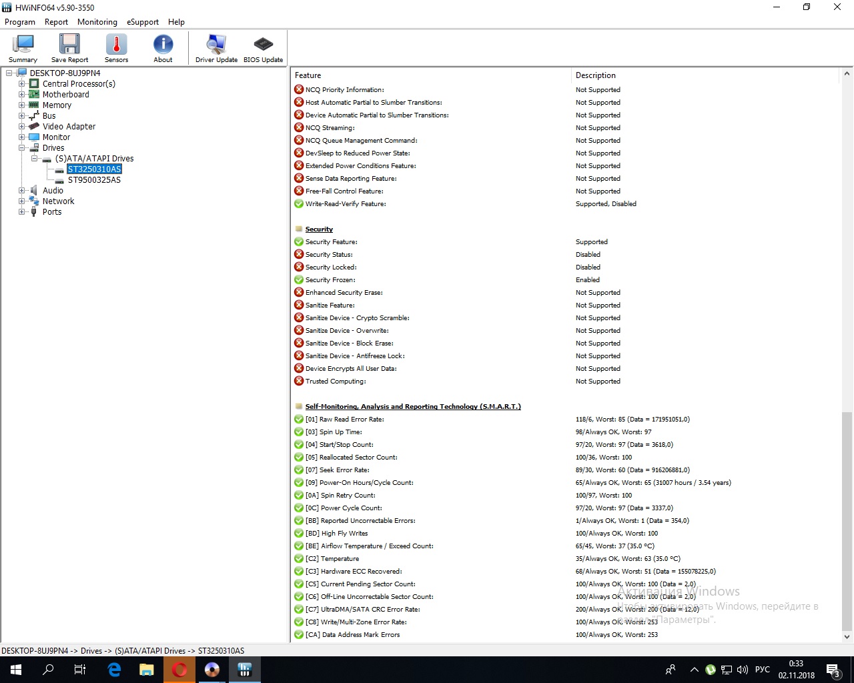Open the notification center icon
The image size is (854, 683).
[x=833, y=670]
